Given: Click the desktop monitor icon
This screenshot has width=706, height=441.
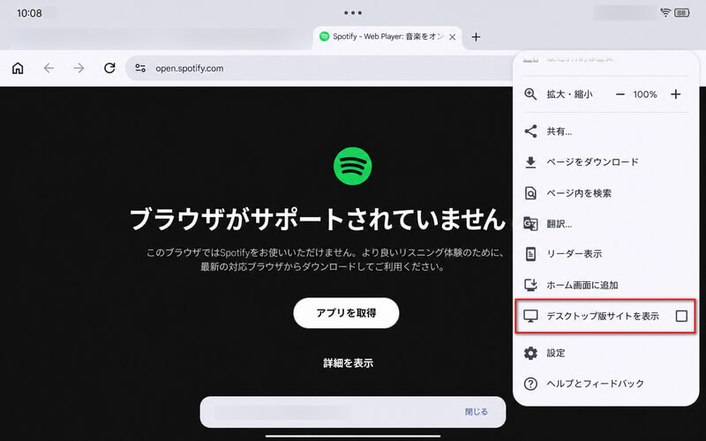Looking at the screenshot, I should tap(531, 316).
